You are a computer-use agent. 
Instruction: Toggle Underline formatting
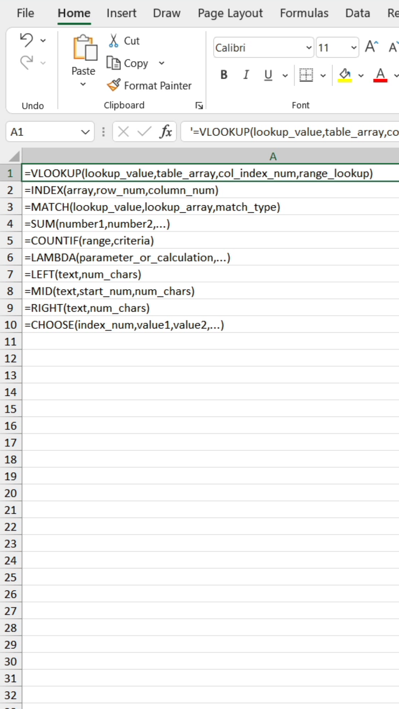[268, 75]
